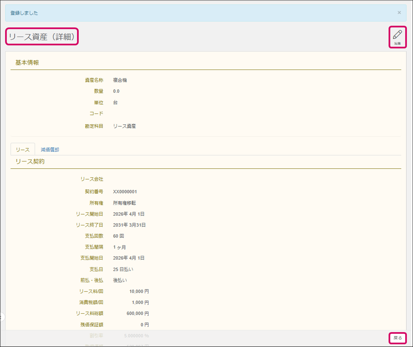Dismiss the 登録しました notification
Image resolution: width=413 pixels, height=347 pixels.
click(399, 13)
